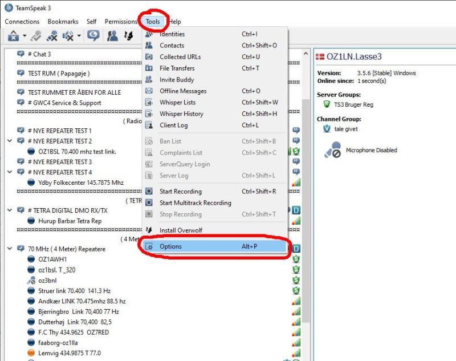This screenshot has width=456, height=361.
Task: Click the Client Log menu icon
Action: pos(149,125)
